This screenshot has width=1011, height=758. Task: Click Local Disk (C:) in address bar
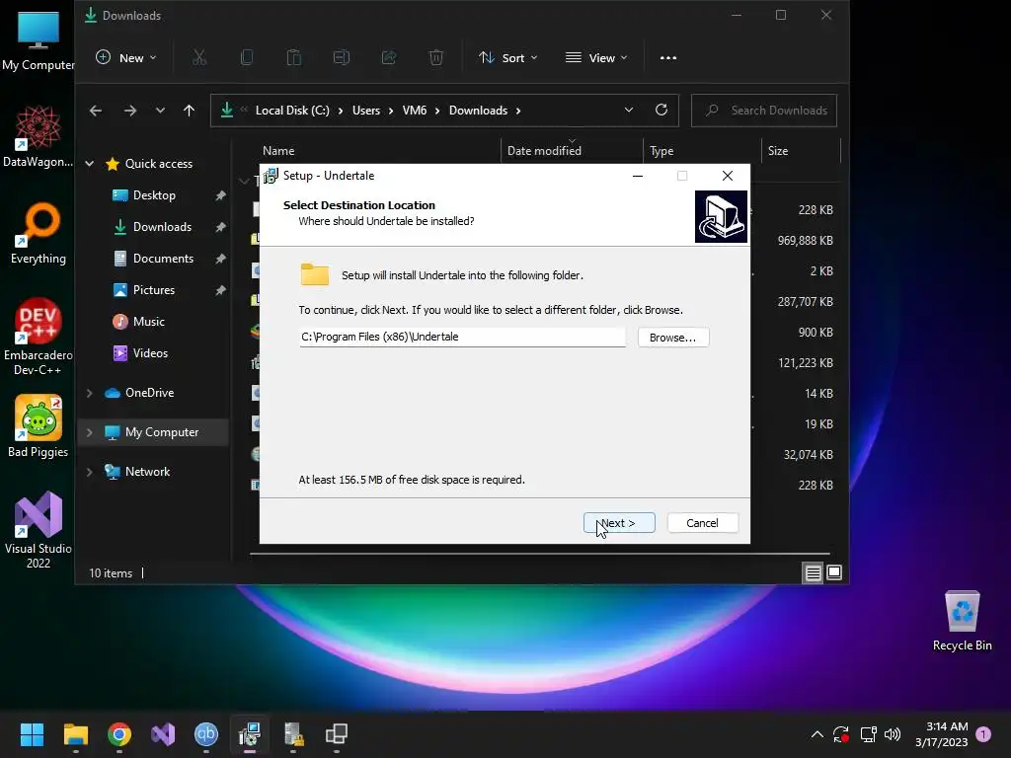click(292, 111)
